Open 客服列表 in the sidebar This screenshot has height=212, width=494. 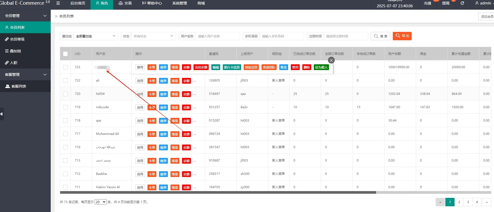click(19, 86)
